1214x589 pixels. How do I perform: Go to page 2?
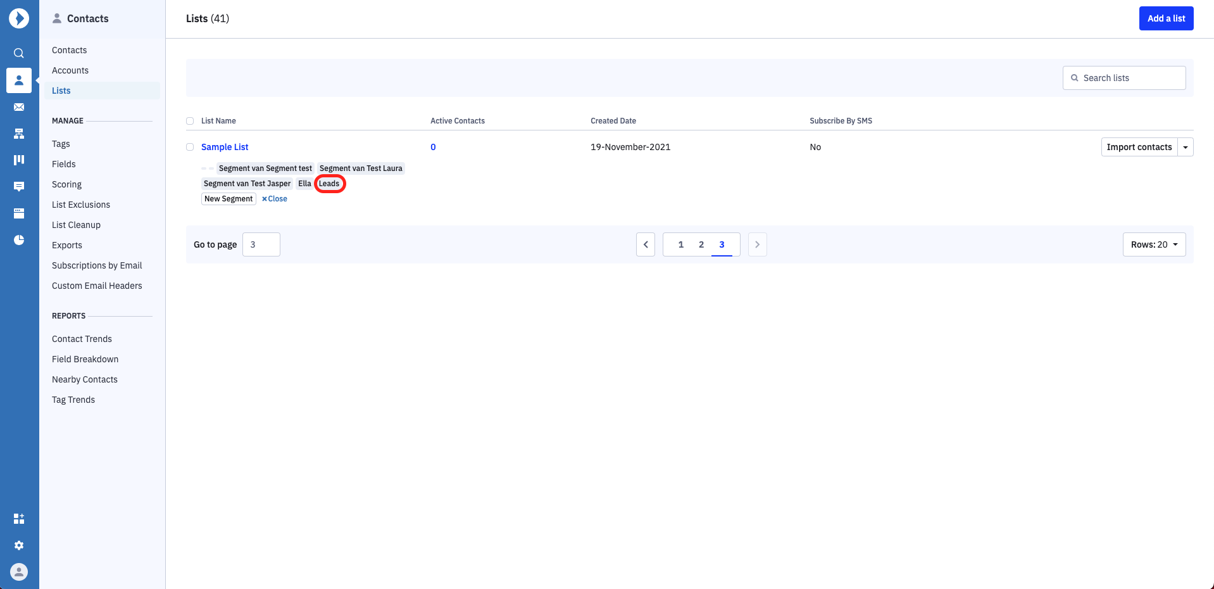701,244
